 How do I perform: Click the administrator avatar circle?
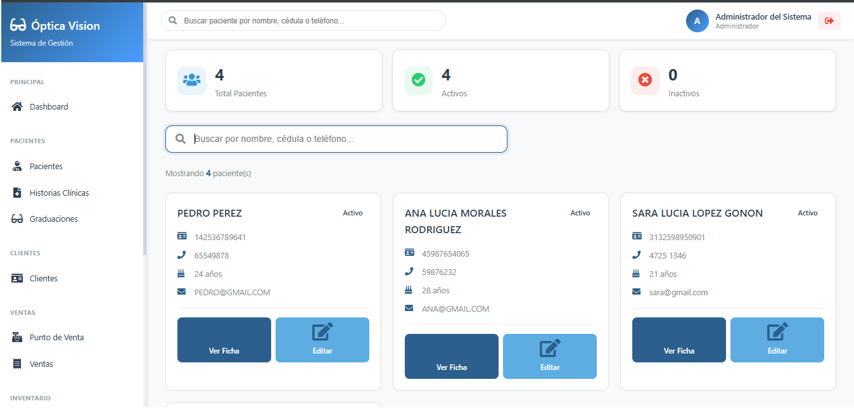[697, 21]
